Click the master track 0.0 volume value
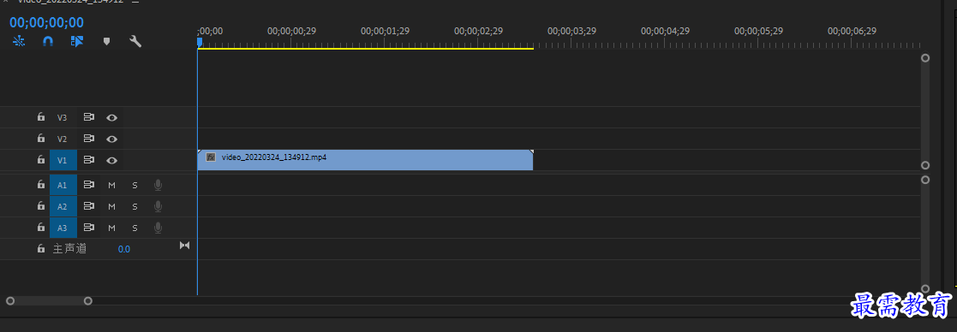 [x=124, y=249]
